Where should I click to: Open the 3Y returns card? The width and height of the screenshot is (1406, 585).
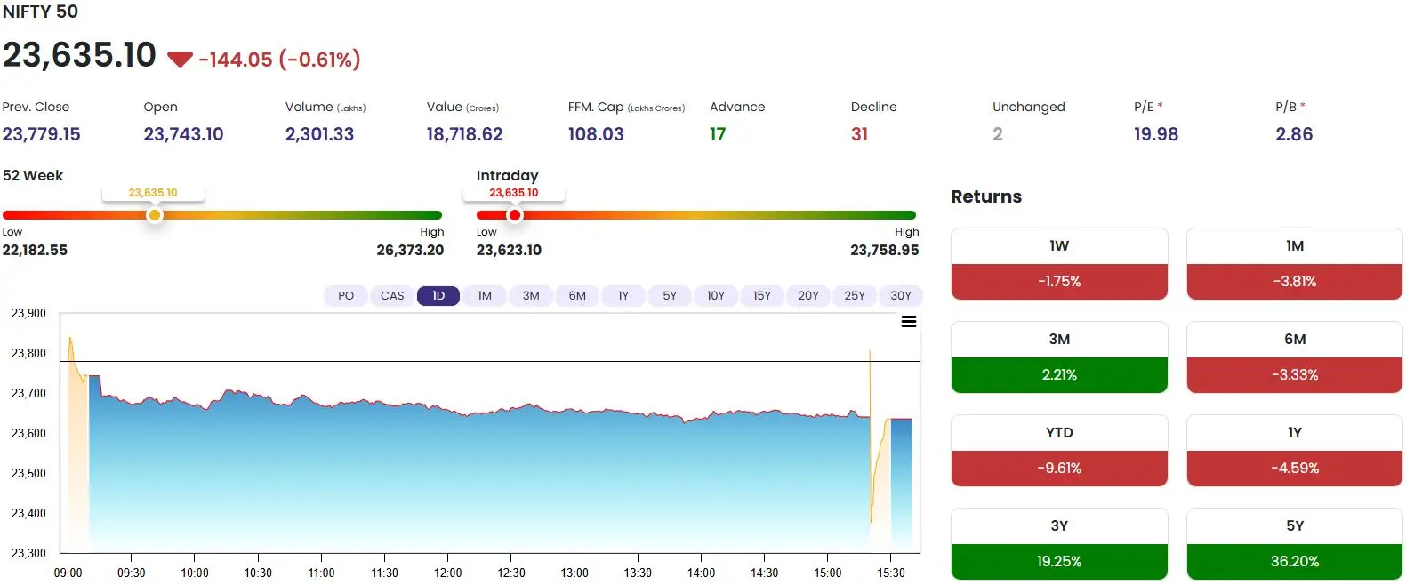click(x=1059, y=544)
